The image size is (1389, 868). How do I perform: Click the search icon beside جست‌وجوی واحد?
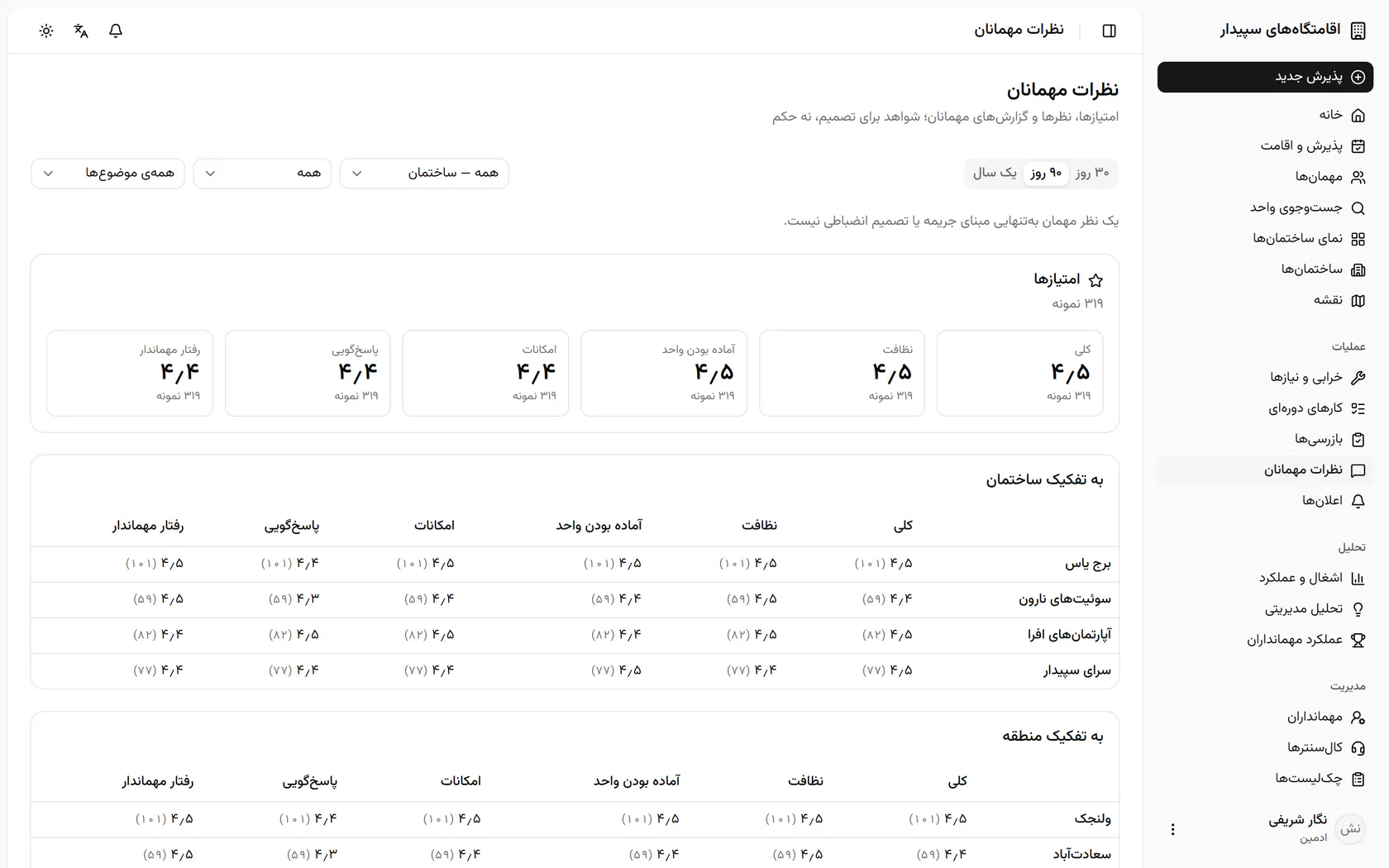pos(1358,208)
